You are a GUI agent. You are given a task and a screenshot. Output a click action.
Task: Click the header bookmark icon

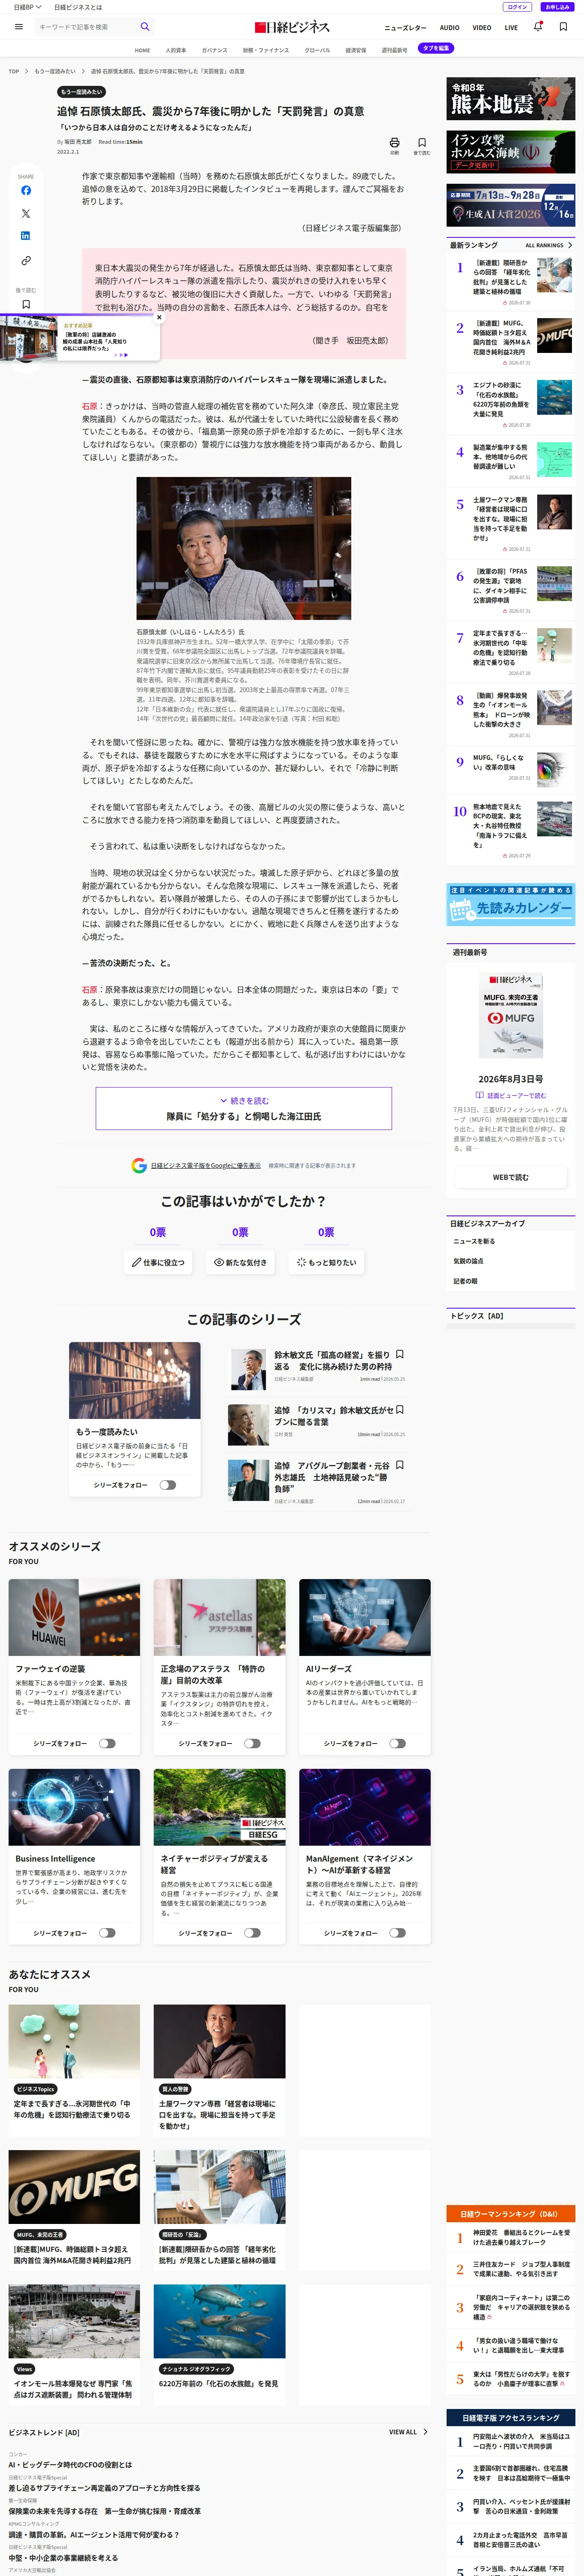(563, 27)
